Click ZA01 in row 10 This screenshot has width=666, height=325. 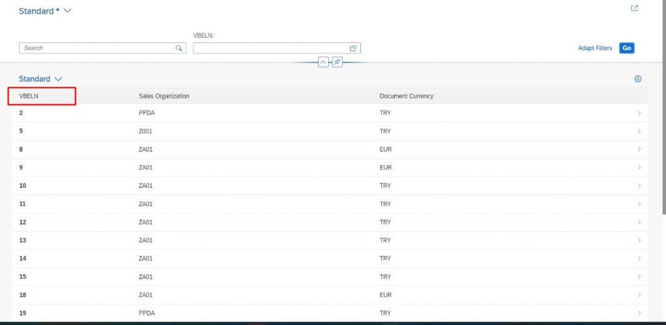[145, 186]
